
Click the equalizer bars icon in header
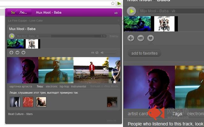pyautogui.click(x=116, y=13)
